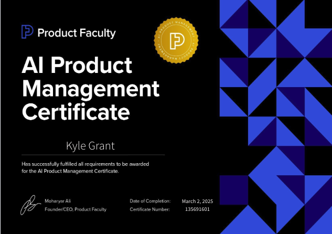Viewport: 332px width, 234px height.
Task: Click the signature next to Moharyar Ali
Action: 30,205
